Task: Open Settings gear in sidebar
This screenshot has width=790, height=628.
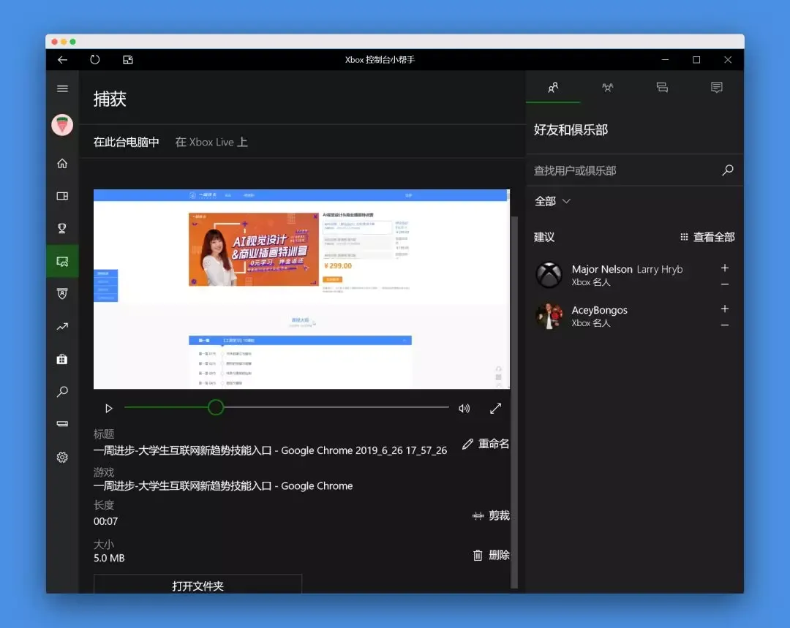Action: (62, 457)
